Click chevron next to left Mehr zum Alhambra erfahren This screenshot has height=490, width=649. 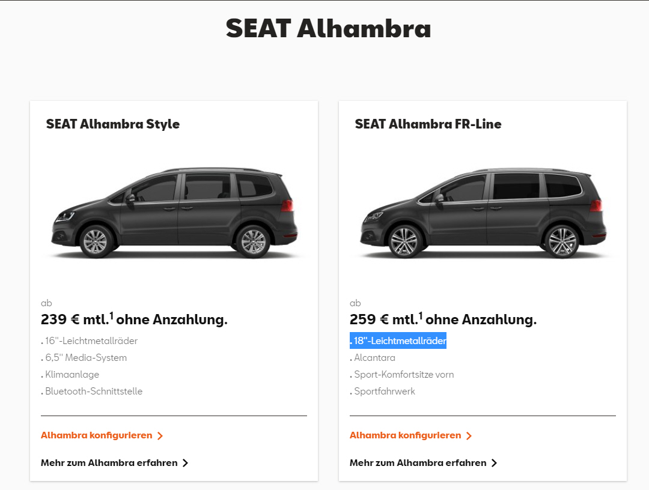[x=186, y=463]
